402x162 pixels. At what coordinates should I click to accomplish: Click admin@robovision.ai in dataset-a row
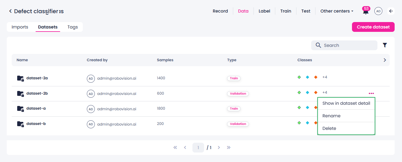point(117,109)
